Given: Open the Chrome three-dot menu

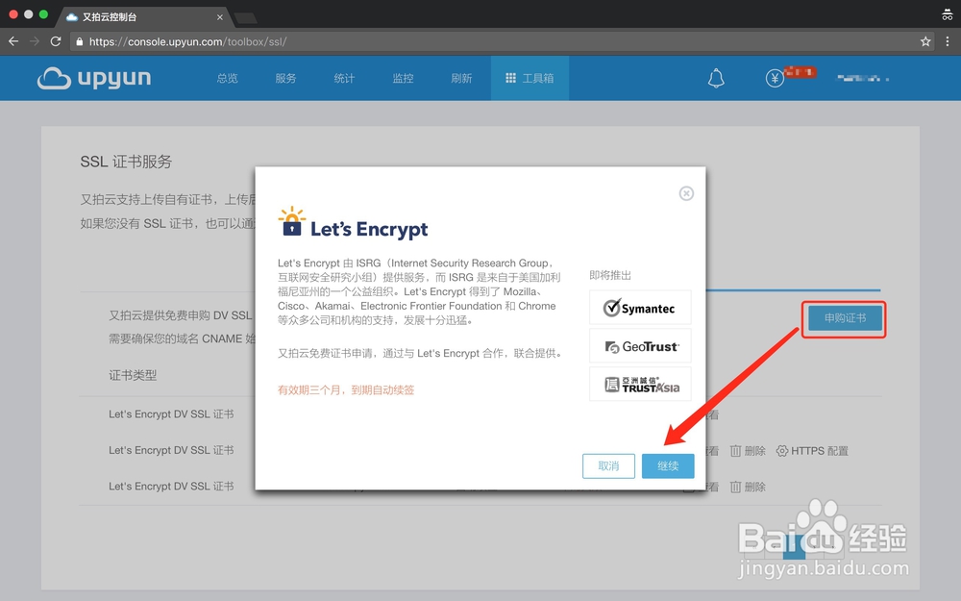Looking at the screenshot, I should 948,41.
